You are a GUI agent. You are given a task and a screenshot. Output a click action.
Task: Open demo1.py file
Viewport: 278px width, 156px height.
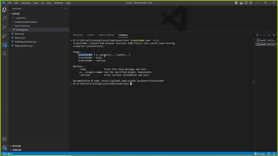[40, 38]
